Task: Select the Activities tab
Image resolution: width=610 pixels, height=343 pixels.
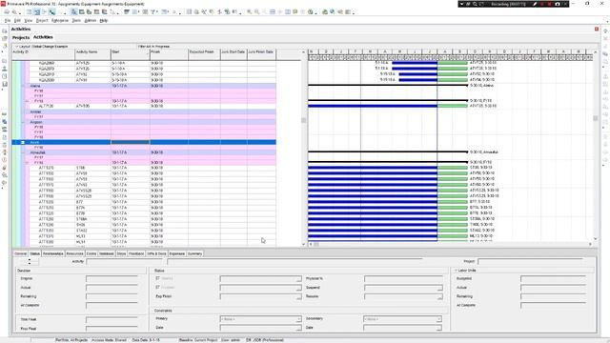Action: (43, 37)
